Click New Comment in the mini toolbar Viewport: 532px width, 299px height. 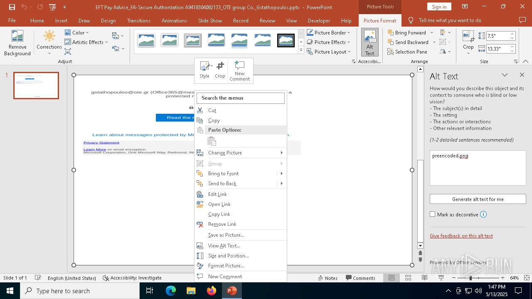pyautogui.click(x=240, y=71)
